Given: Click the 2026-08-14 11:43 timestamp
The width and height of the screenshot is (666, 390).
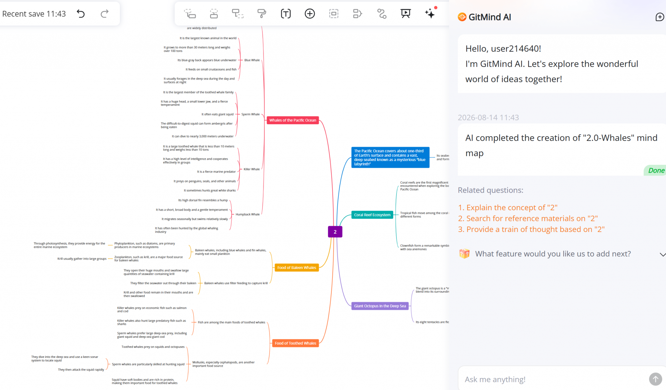Looking at the screenshot, I should (x=488, y=117).
